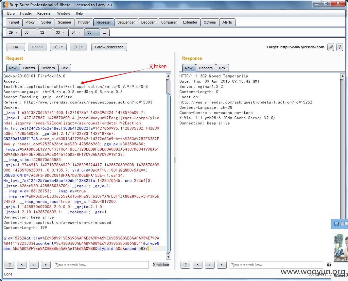Show request Headers view

[x=48, y=68]
